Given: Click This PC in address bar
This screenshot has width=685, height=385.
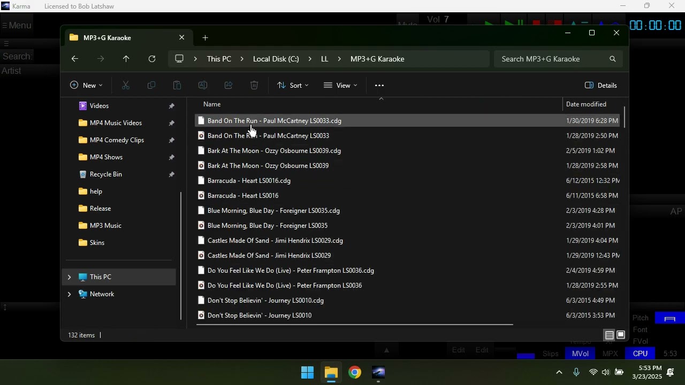Looking at the screenshot, I should (x=219, y=59).
